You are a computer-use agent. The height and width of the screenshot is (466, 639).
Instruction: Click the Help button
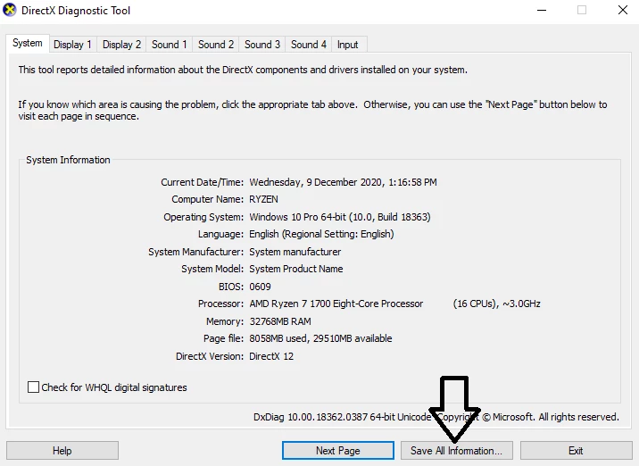(62, 451)
